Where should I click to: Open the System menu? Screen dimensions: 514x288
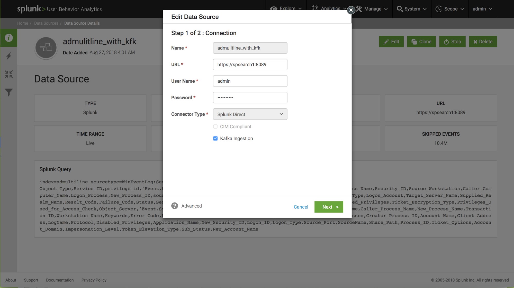point(412,9)
